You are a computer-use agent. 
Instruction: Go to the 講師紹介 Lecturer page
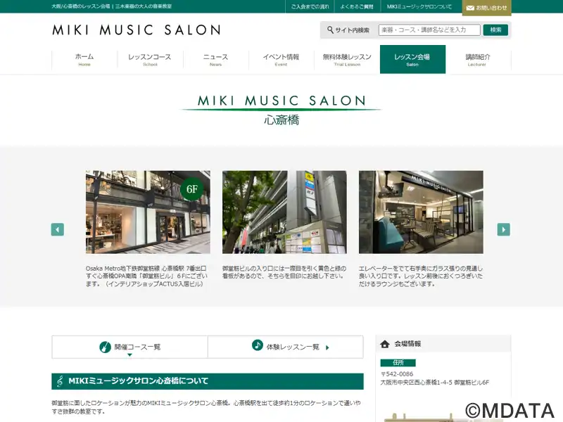click(477, 60)
